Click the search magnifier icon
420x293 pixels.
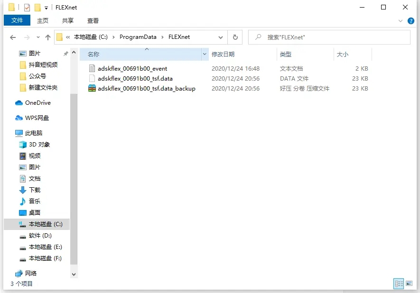pyautogui.click(x=258, y=37)
